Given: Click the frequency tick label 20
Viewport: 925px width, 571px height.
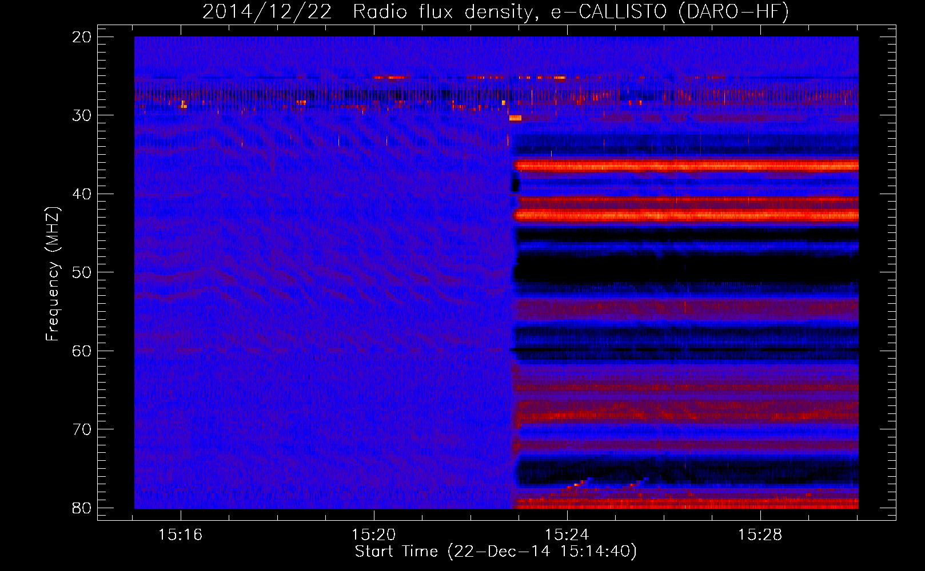Looking at the screenshot, I should tap(82, 37).
